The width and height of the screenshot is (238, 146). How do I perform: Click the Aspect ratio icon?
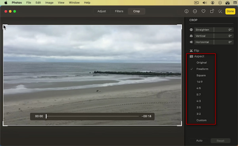(x=191, y=56)
